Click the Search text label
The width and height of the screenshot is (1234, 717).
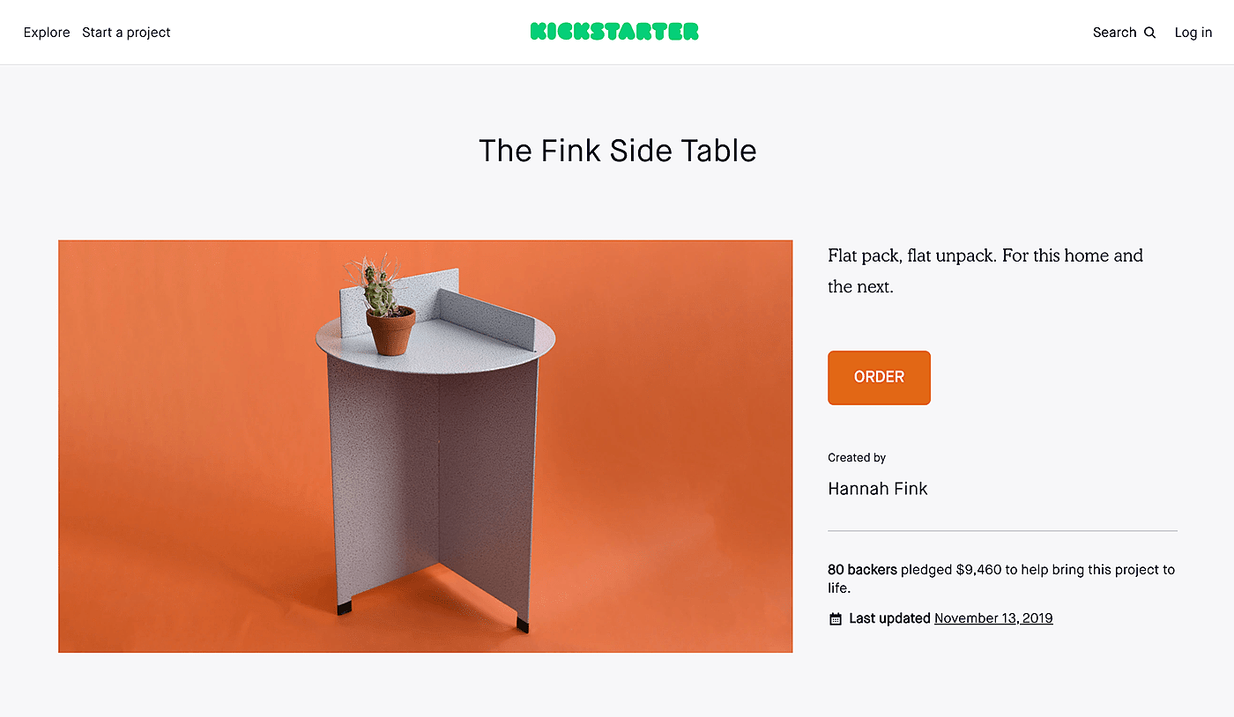pos(1114,33)
